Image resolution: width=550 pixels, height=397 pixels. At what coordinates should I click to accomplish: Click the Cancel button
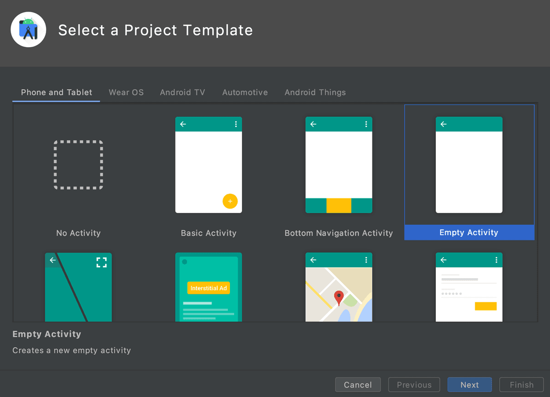(x=358, y=384)
